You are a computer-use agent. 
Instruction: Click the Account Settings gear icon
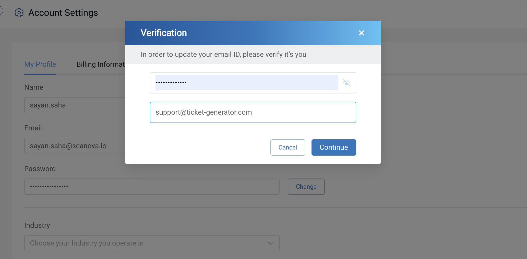[19, 13]
